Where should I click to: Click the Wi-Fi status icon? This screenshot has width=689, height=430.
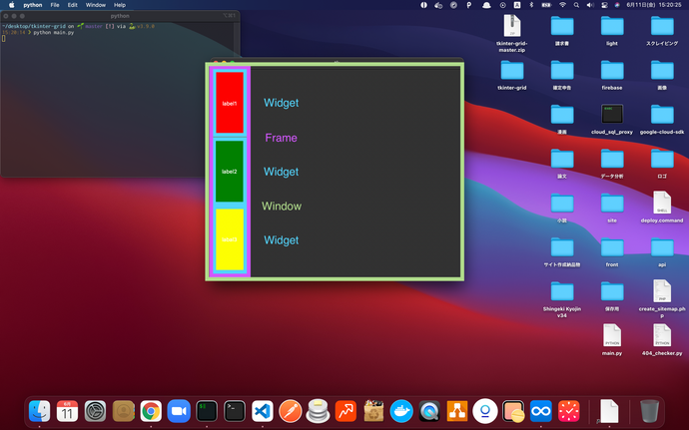[x=562, y=5]
